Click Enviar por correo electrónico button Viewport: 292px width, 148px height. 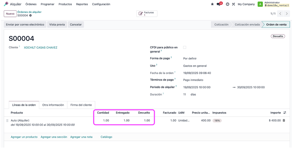25,24
